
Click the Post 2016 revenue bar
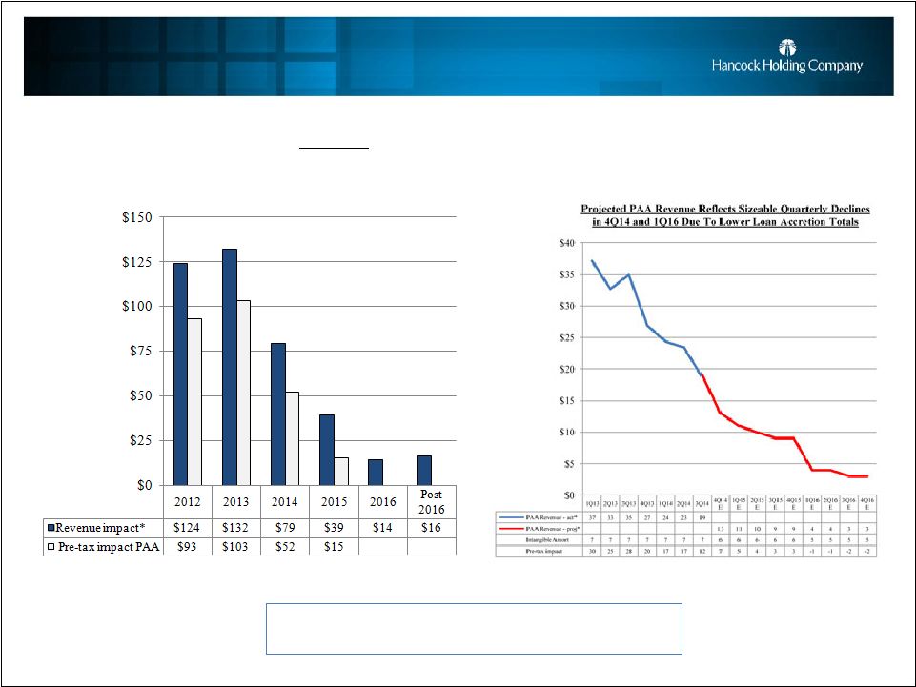[x=424, y=470]
